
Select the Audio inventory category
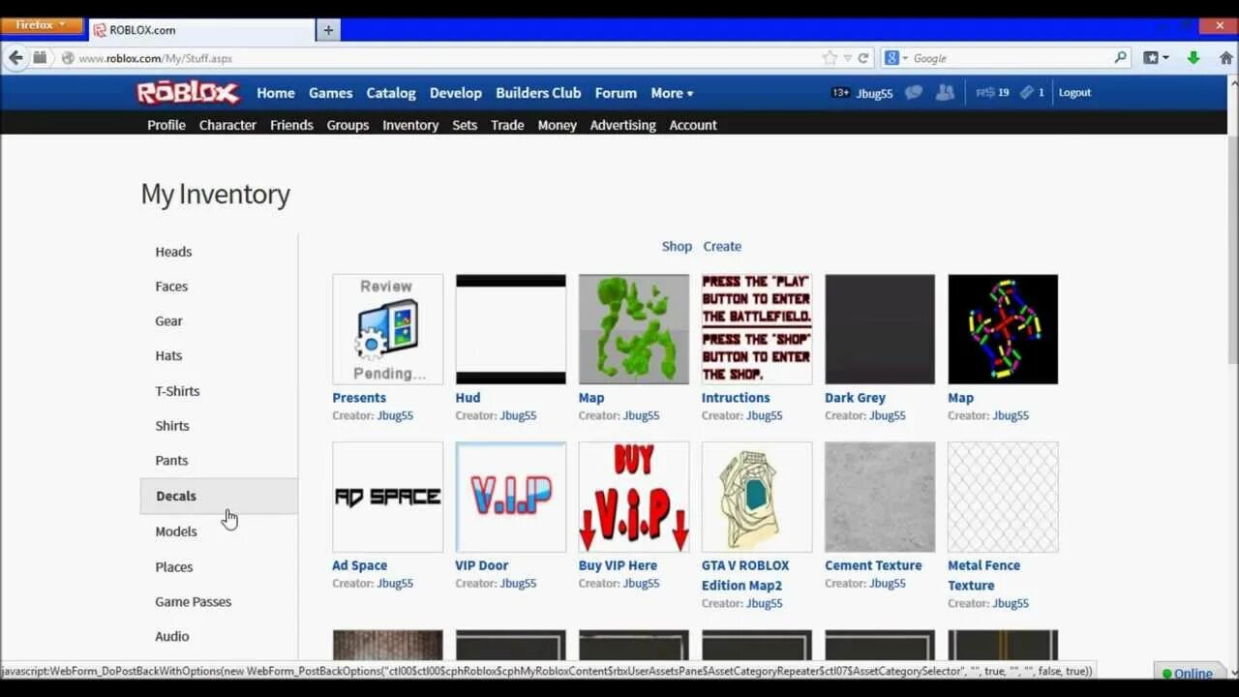172,637
